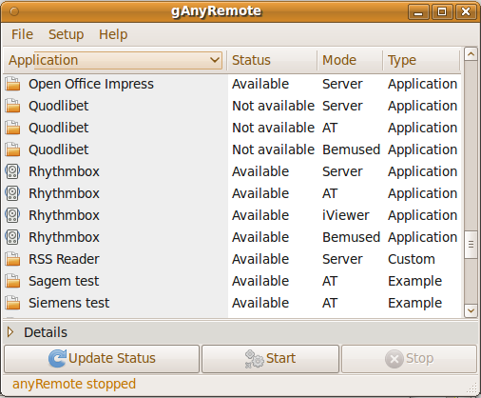
Task: Click the RSS Reader folder icon
Action: point(12,259)
